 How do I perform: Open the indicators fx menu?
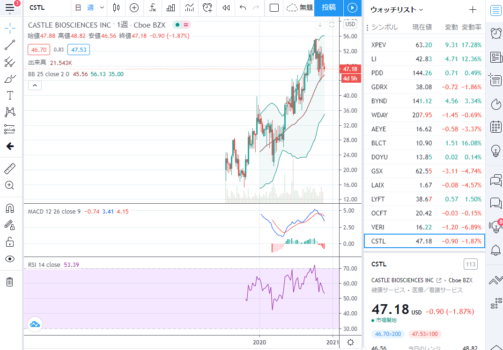click(x=153, y=7)
